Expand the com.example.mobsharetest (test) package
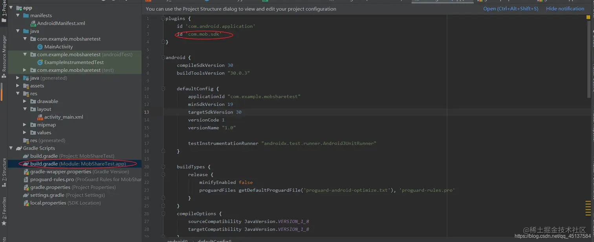594x242 pixels. (25, 70)
